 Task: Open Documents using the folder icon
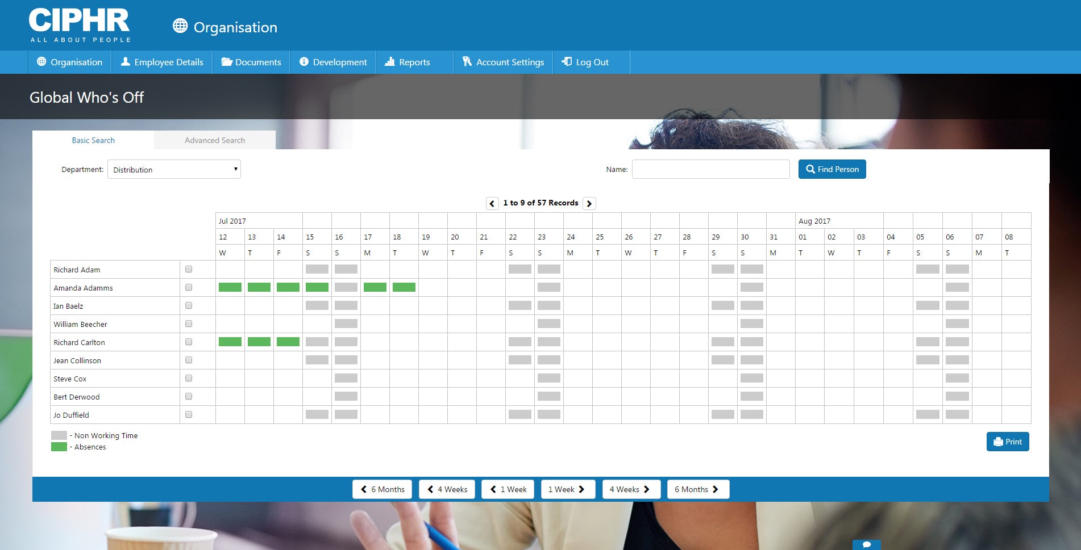(x=226, y=62)
